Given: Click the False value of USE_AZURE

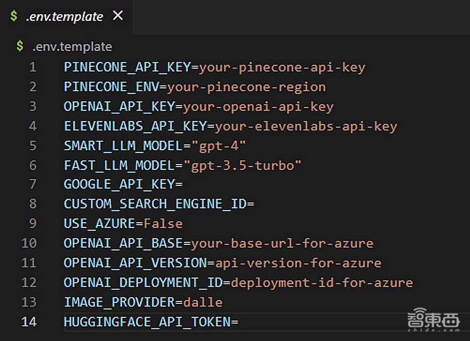Looking at the screenshot, I should 163,223.
